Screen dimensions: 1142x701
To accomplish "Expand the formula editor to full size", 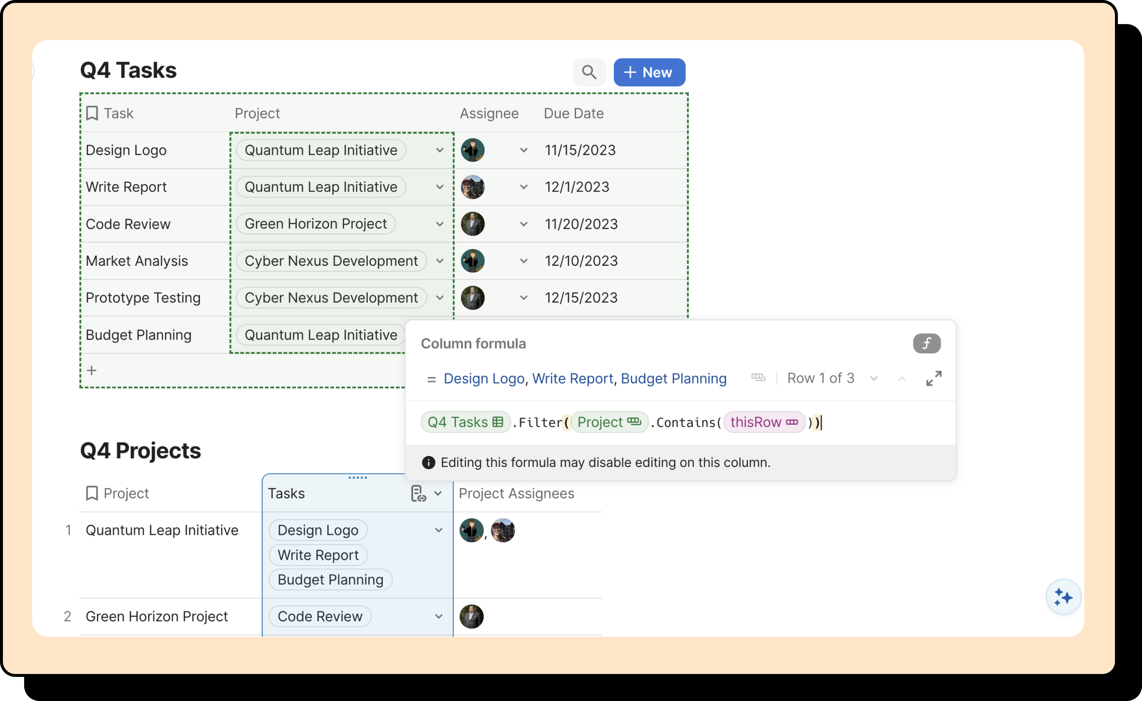I will click(934, 378).
